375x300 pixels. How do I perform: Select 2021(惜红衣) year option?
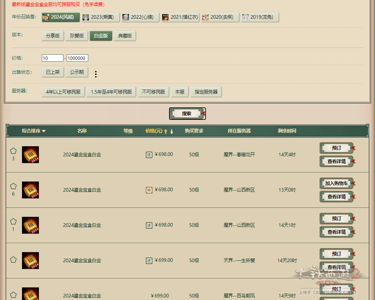(x=180, y=17)
